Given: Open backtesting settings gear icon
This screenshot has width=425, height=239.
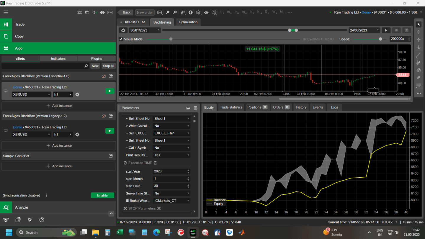Looking at the screenshot, I should [123, 30].
